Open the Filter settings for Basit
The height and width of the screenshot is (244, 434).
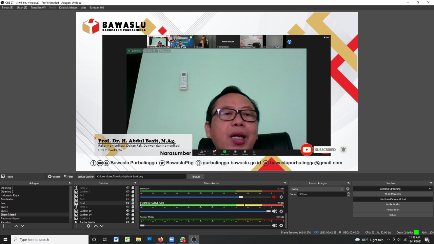(x=68, y=177)
